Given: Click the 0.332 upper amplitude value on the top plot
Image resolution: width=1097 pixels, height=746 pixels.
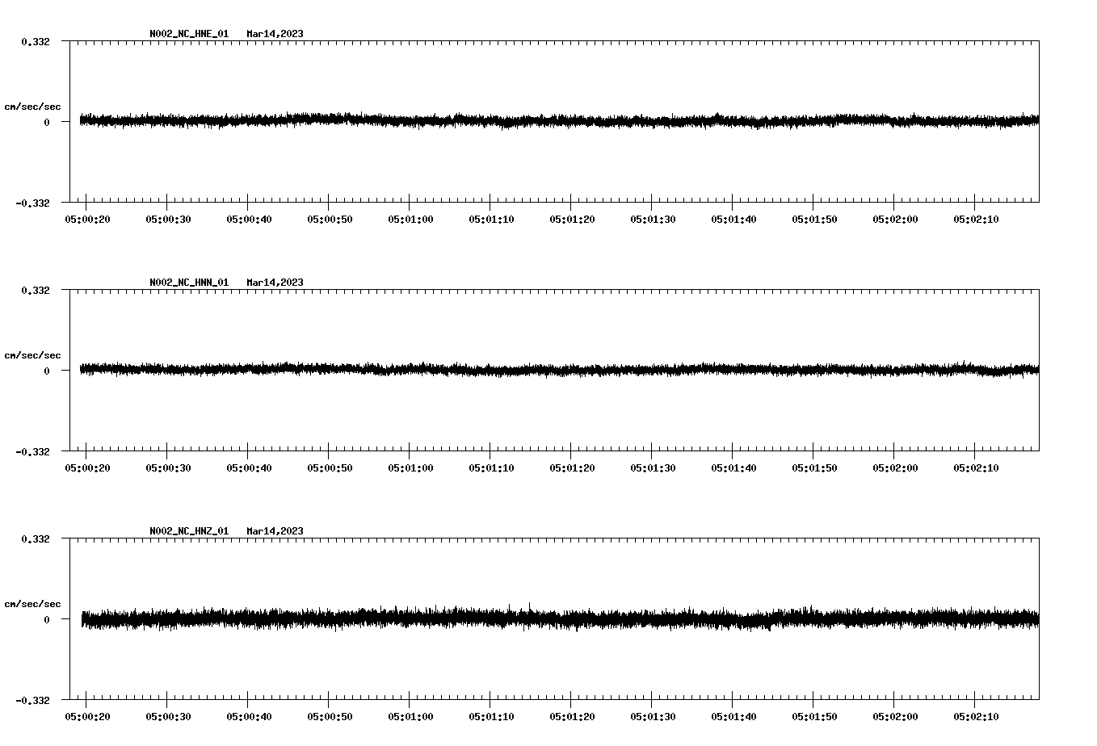Looking at the screenshot, I should [x=36, y=41].
